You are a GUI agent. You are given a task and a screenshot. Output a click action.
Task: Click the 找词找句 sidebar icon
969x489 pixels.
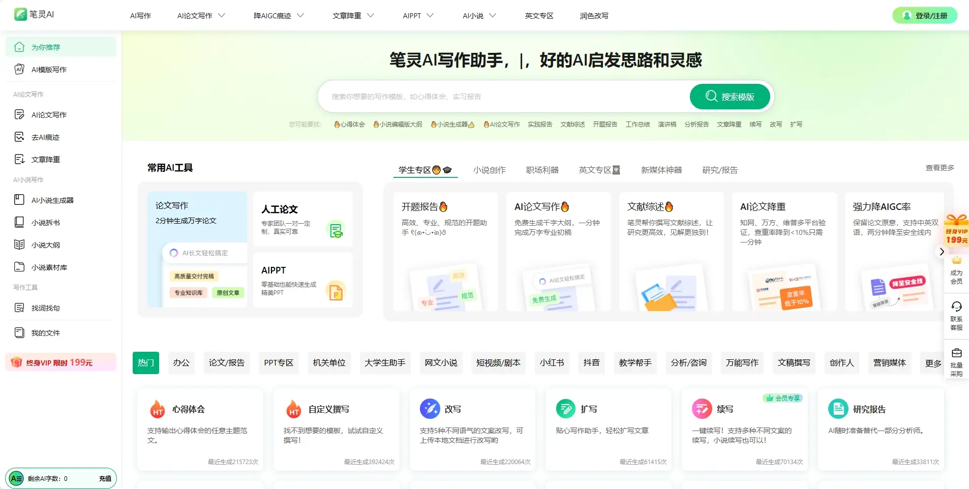coord(19,308)
